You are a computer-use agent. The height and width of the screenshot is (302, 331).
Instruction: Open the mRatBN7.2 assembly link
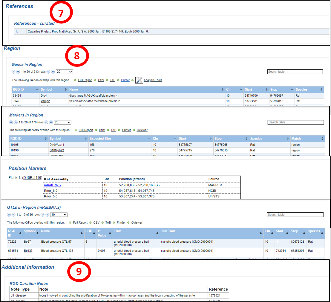pos(53,185)
